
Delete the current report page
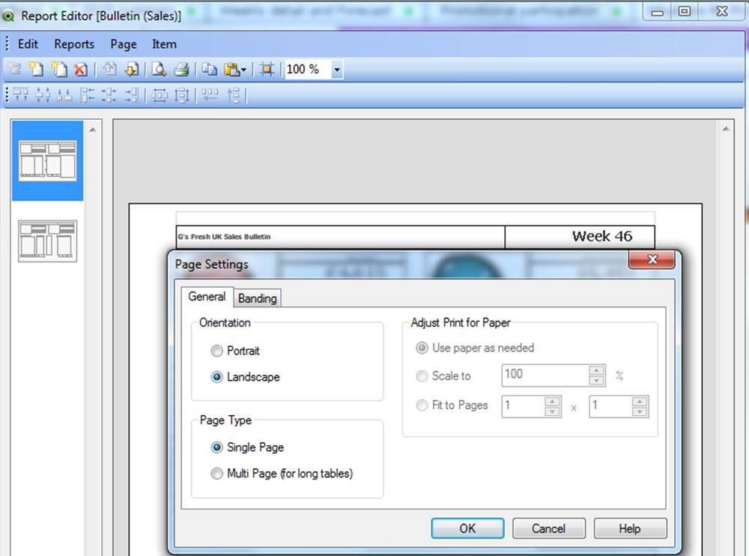coord(79,68)
